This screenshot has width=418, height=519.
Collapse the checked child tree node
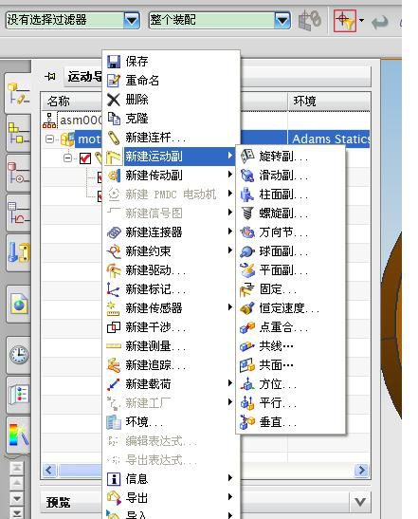(x=67, y=158)
